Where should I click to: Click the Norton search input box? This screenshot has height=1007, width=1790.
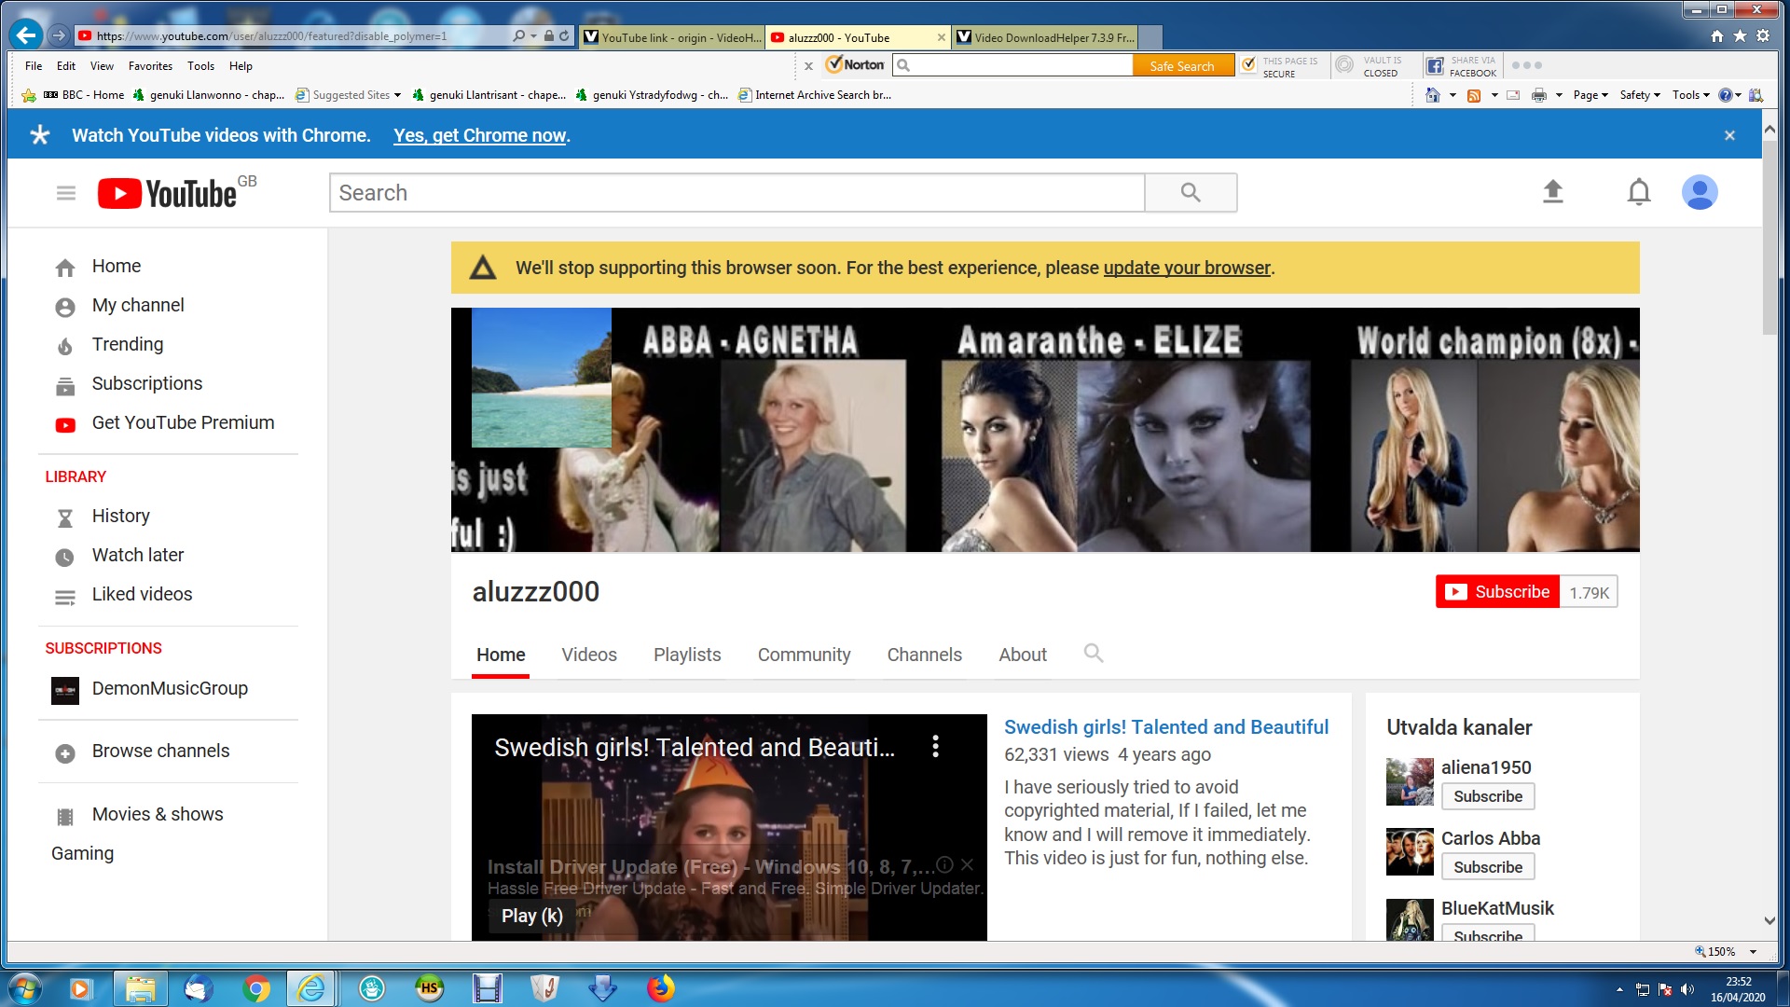click(x=1012, y=65)
